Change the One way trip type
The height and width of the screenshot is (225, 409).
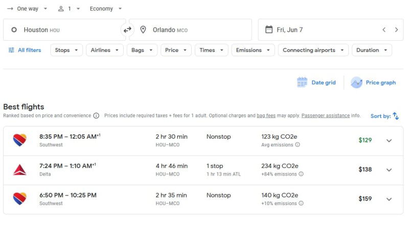[x=27, y=9]
